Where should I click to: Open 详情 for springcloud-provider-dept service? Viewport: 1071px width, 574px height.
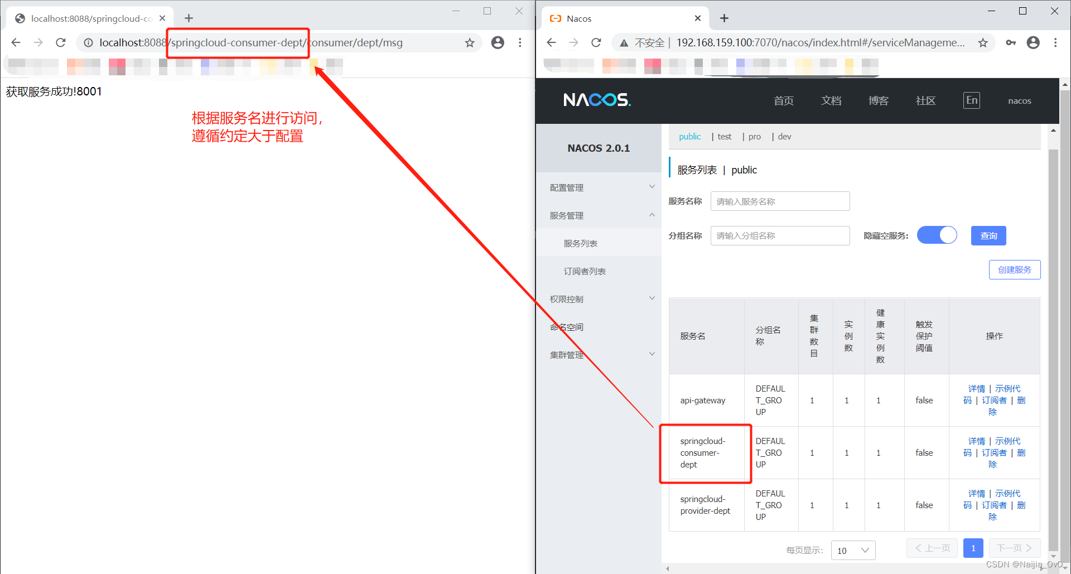[x=977, y=494]
